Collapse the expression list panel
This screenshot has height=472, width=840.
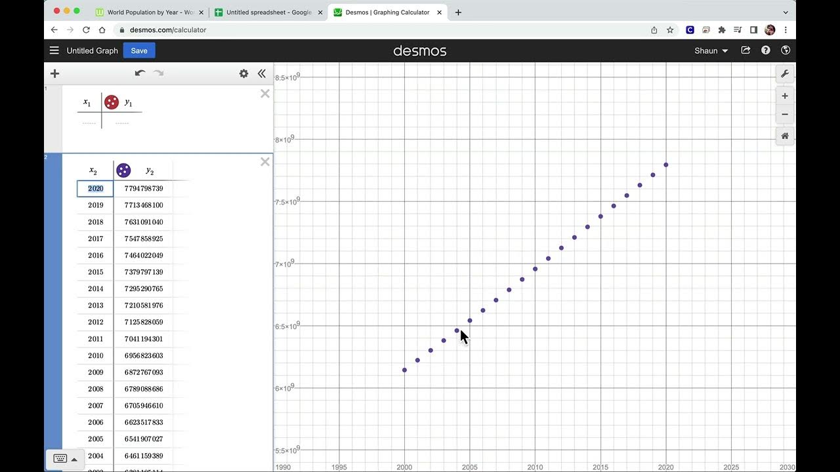click(262, 73)
